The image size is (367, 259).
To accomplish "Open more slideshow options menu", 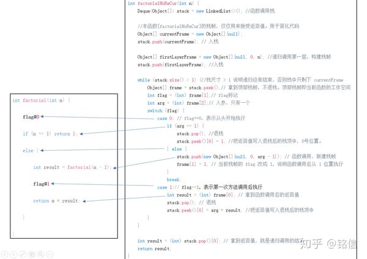I will (50, 254).
